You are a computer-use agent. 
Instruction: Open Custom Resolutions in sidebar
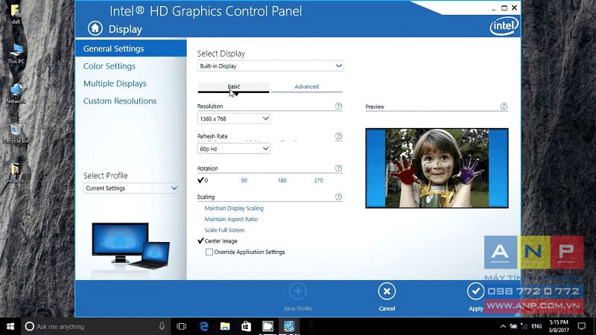coord(120,101)
